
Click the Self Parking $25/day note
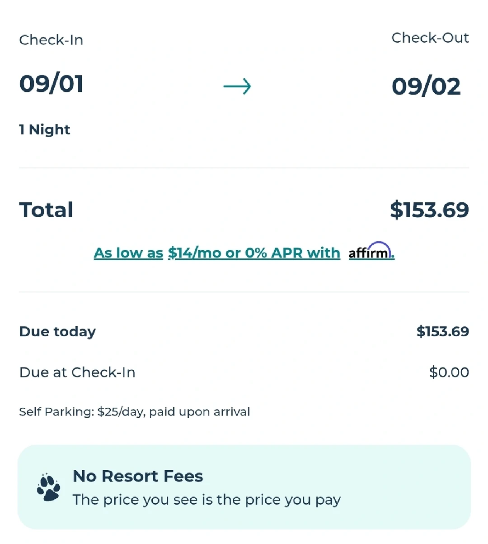coord(134,411)
